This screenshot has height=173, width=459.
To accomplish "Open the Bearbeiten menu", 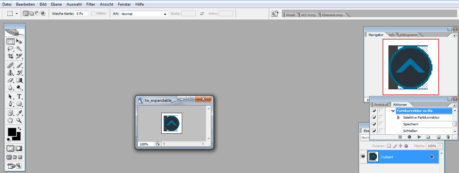I will click(25, 4).
